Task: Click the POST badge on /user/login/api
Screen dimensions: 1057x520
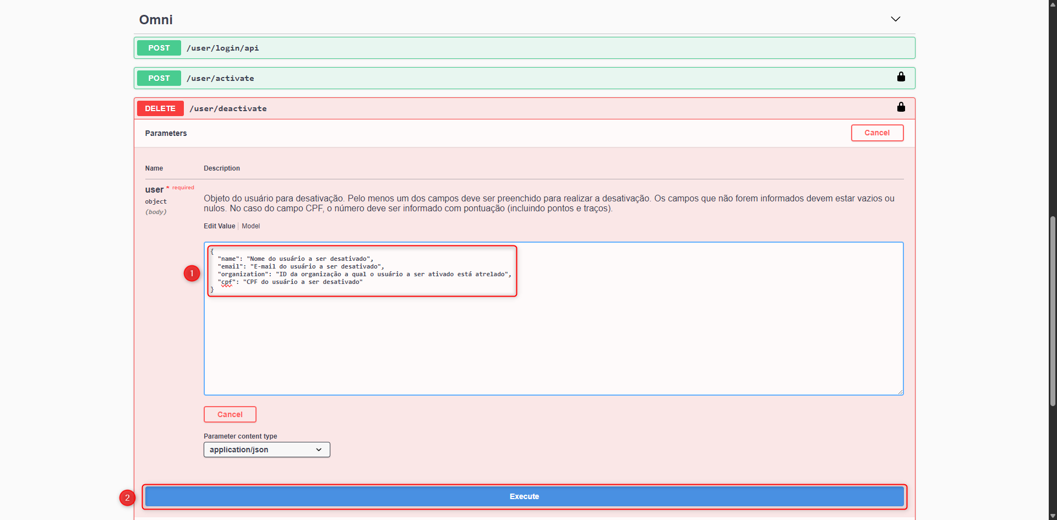Action: pos(159,48)
